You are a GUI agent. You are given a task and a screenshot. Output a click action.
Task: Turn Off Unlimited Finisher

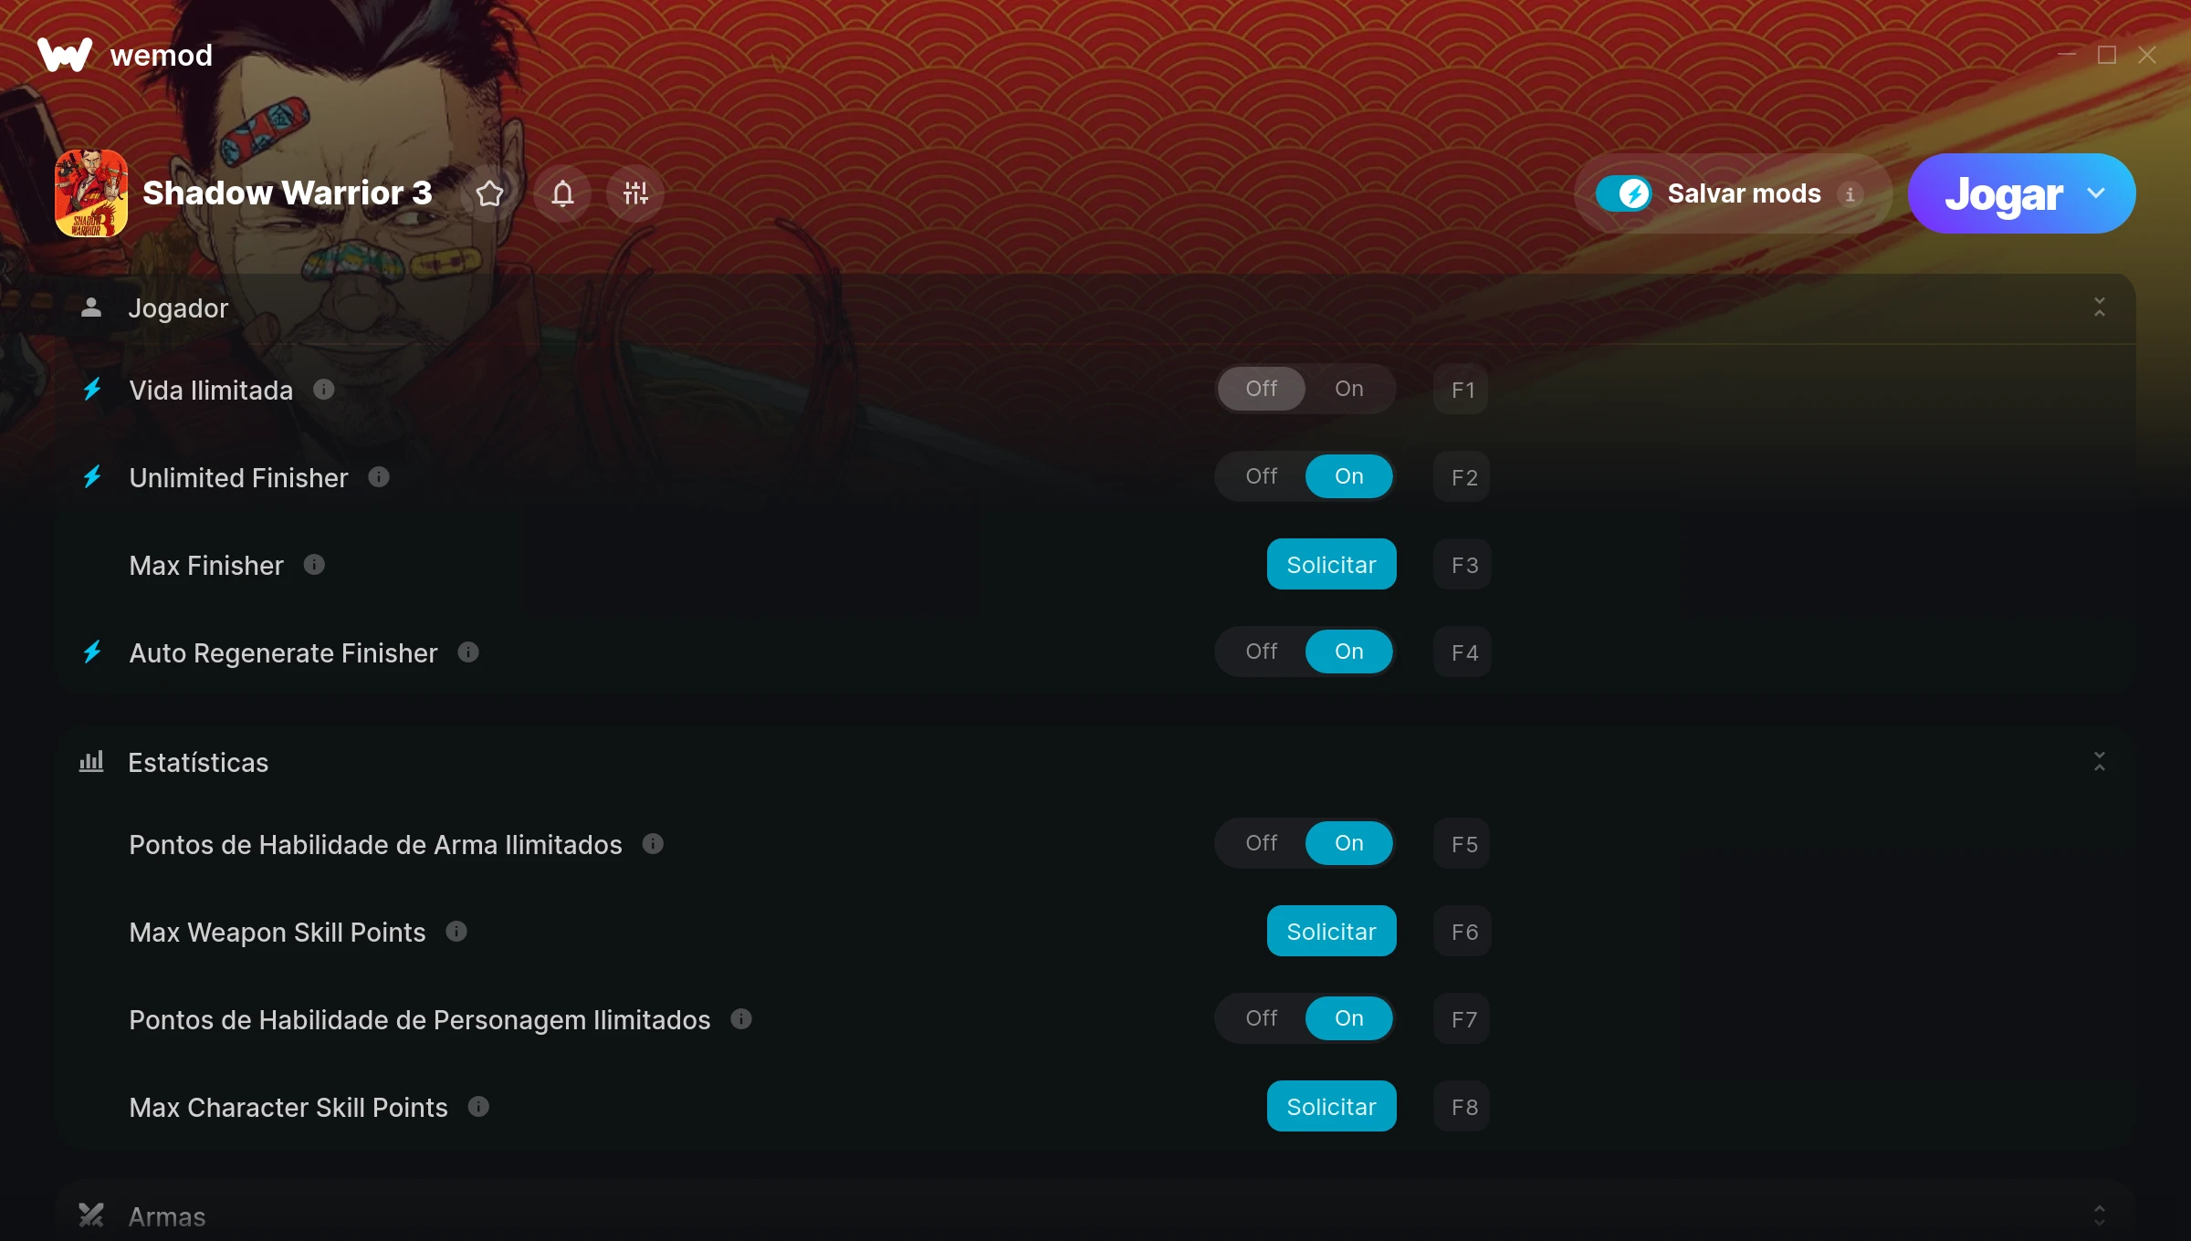coord(1262,476)
